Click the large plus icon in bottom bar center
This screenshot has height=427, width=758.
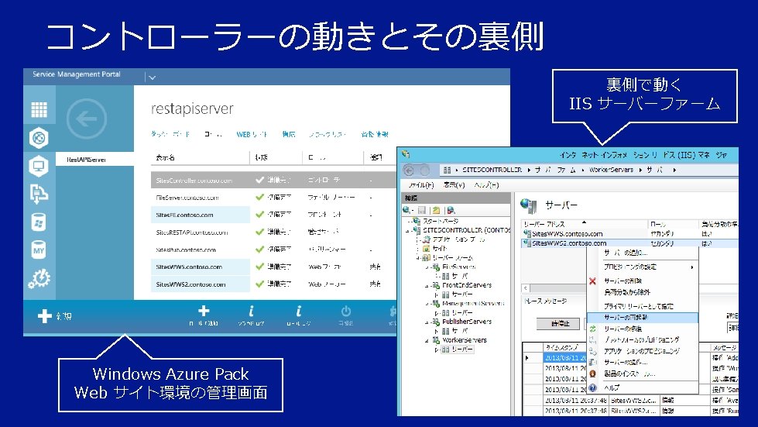point(204,311)
